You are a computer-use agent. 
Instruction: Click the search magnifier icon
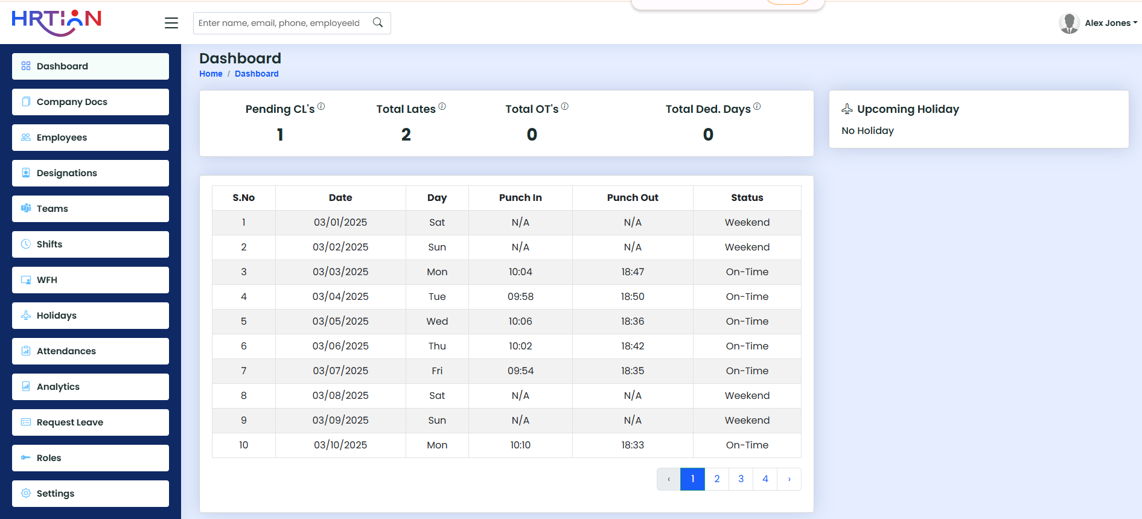(x=378, y=23)
